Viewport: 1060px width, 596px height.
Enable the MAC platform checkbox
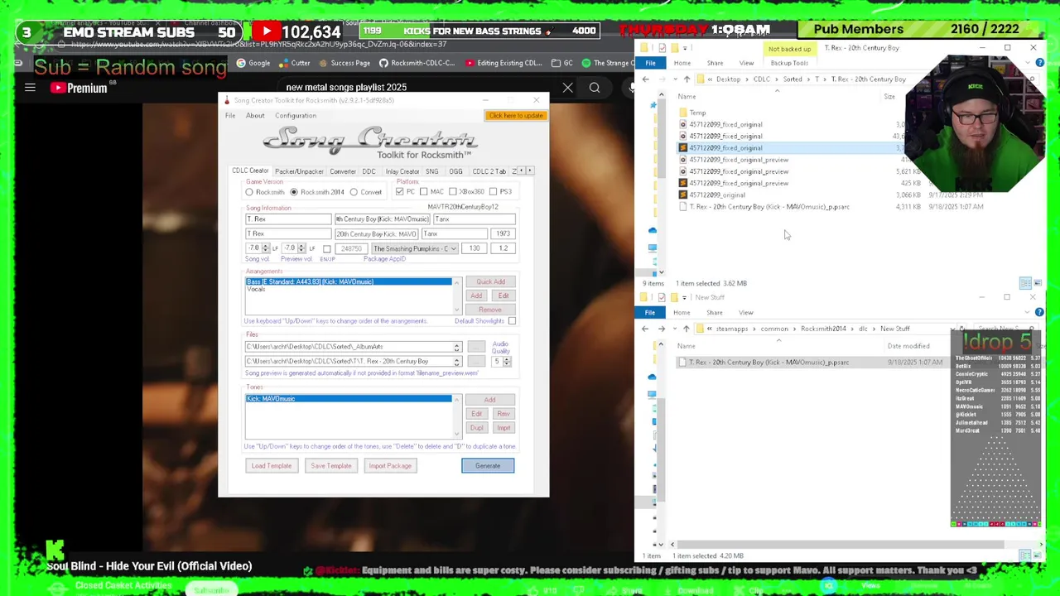(x=424, y=192)
